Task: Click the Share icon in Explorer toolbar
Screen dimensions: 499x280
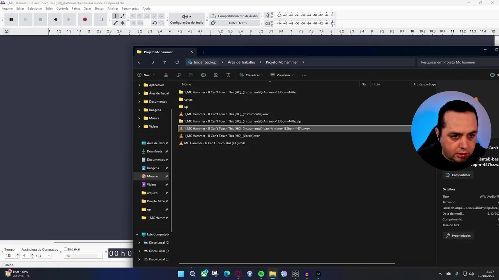Action: point(216,75)
